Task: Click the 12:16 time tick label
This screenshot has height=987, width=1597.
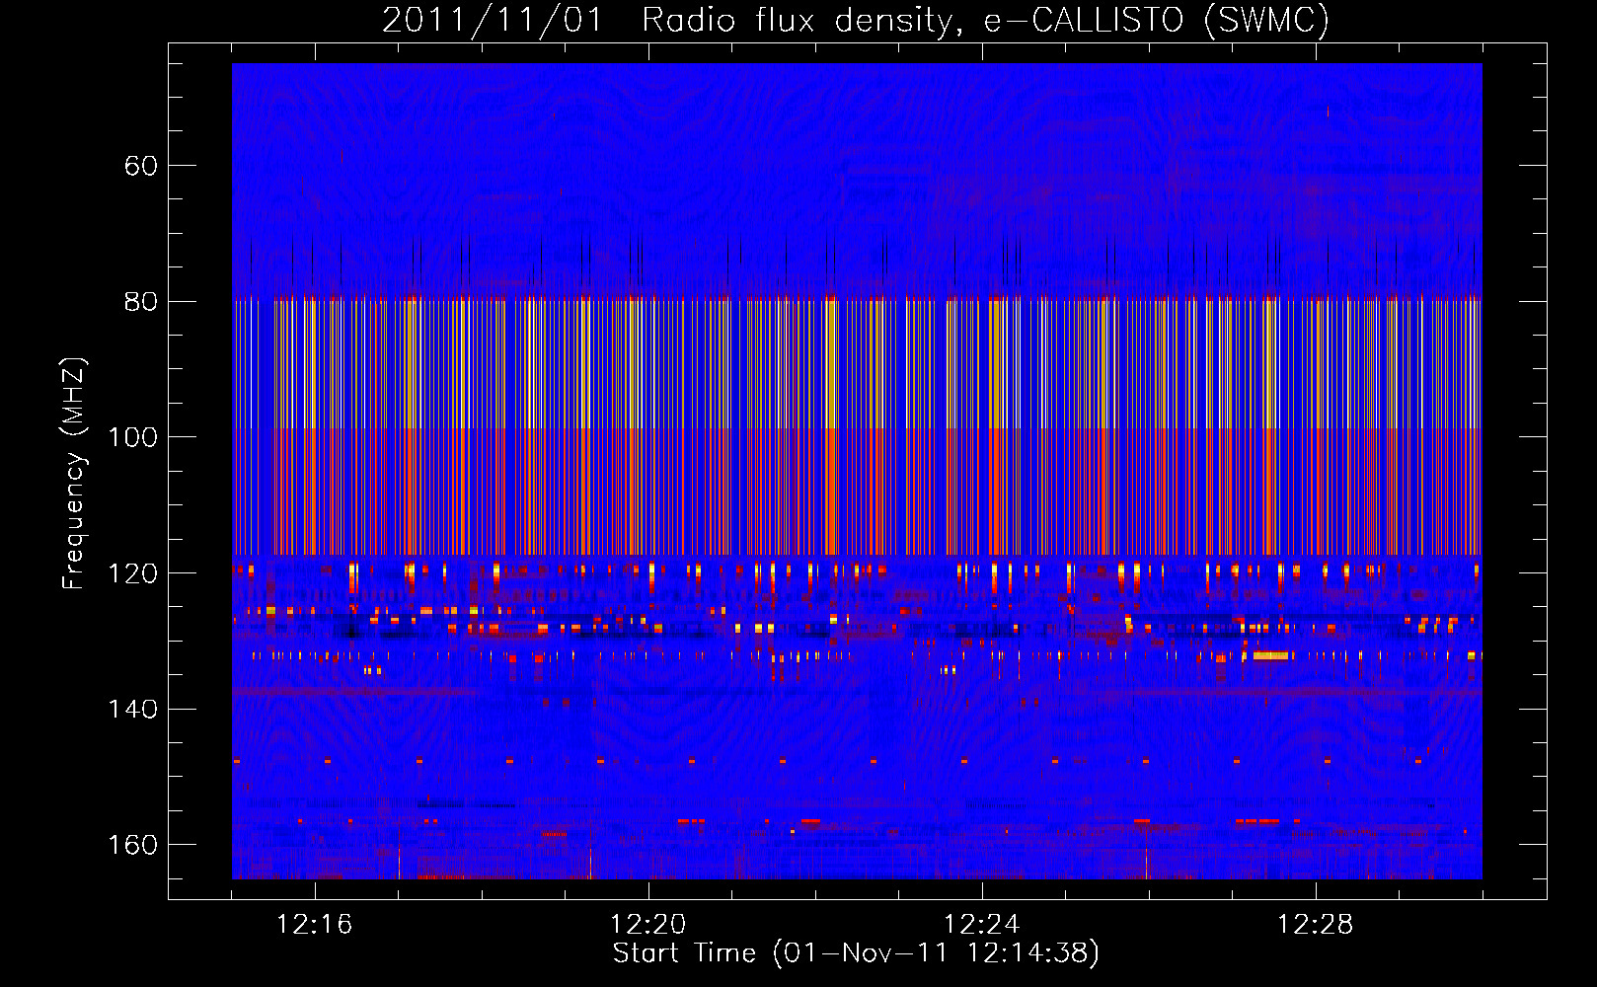Action: pos(315,925)
